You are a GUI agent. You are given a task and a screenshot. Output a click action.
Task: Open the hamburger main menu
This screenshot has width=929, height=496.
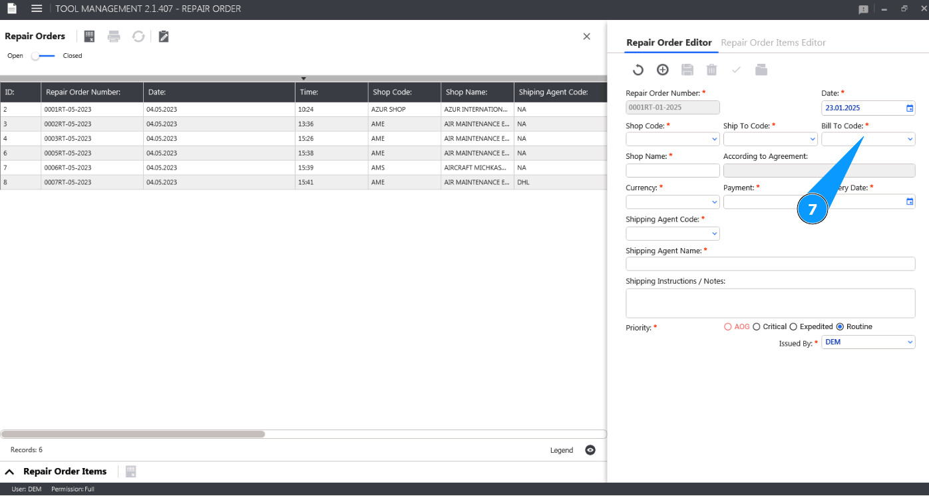pyautogui.click(x=37, y=9)
